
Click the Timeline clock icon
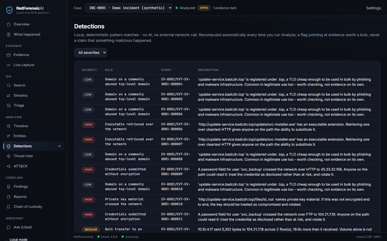pyautogui.click(x=9, y=126)
